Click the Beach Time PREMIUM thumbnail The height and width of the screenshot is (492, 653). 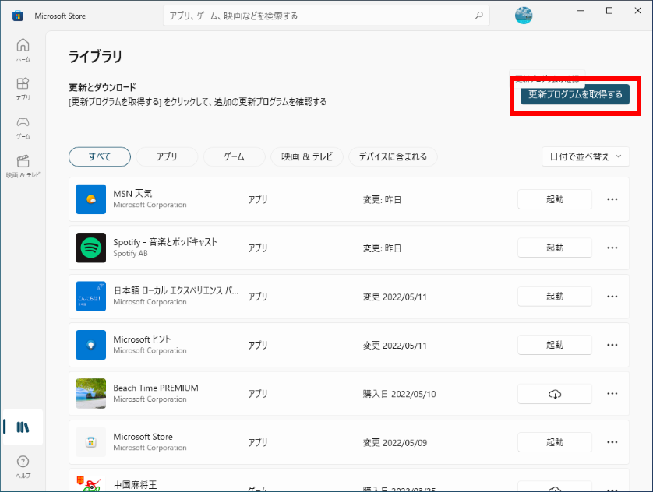[91, 393]
